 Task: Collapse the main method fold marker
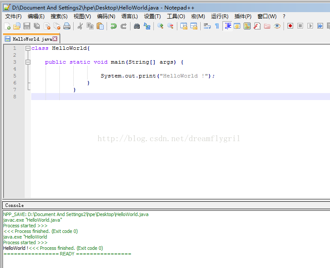pyautogui.click(x=28, y=62)
